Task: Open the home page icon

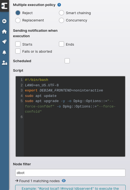Action: [4, 31]
